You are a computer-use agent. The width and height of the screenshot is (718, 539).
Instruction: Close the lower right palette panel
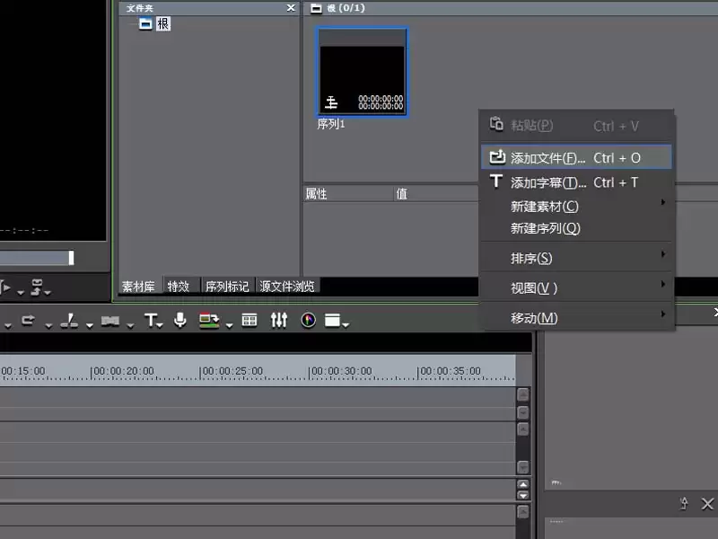707,504
